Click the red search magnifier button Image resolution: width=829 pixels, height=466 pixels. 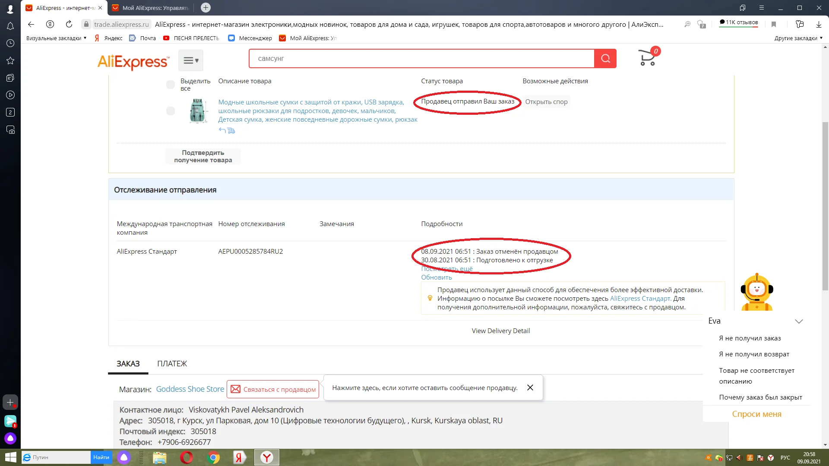tap(605, 59)
